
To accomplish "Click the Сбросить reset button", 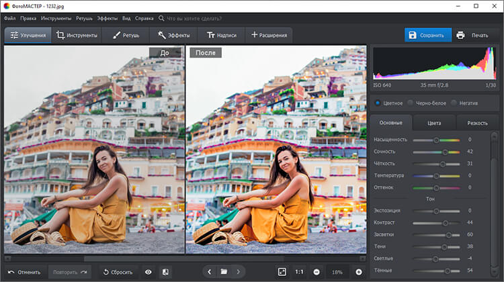I will [x=117, y=272].
